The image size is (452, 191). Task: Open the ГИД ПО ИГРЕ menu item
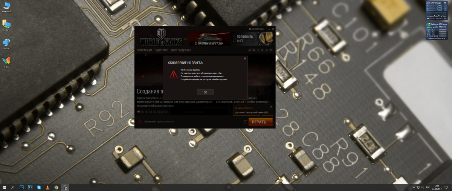point(161,50)
